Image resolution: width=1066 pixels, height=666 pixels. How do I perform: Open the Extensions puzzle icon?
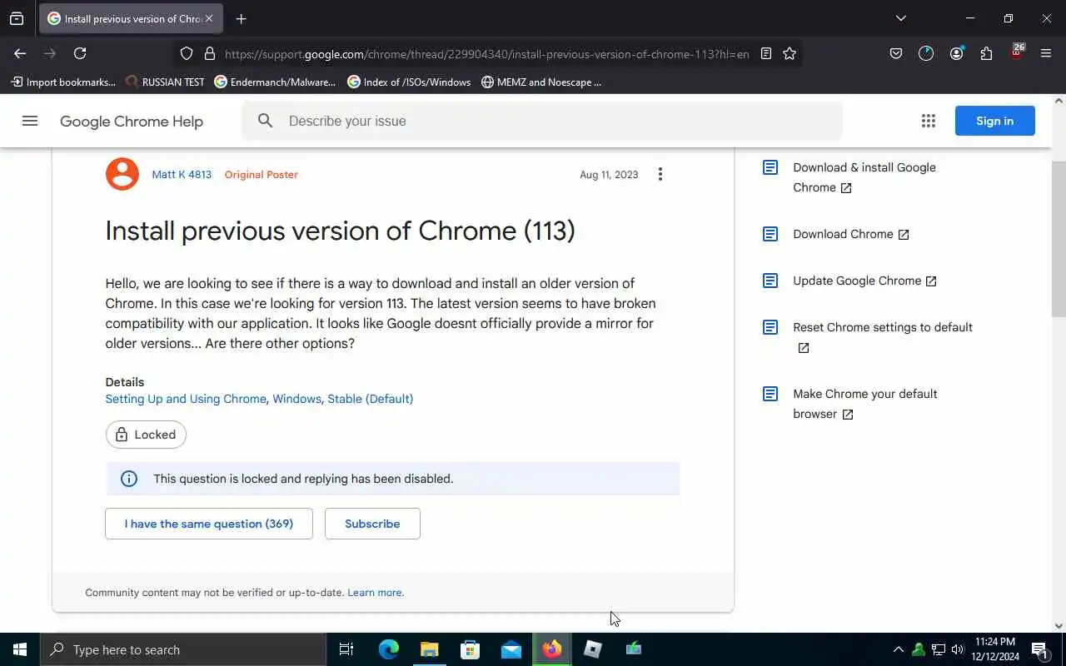(986, 53)
